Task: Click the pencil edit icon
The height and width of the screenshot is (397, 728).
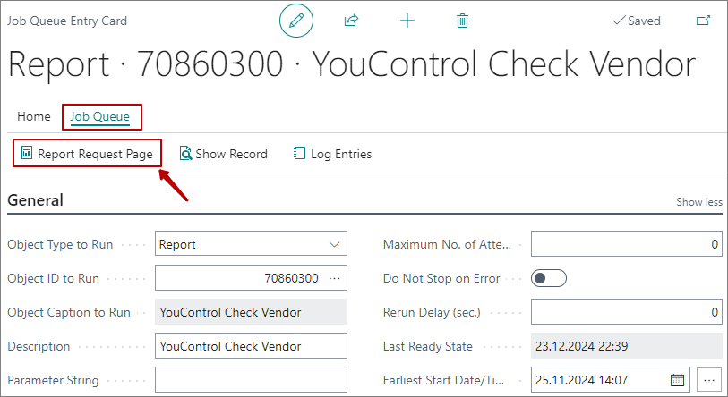Action: point(296,21)
